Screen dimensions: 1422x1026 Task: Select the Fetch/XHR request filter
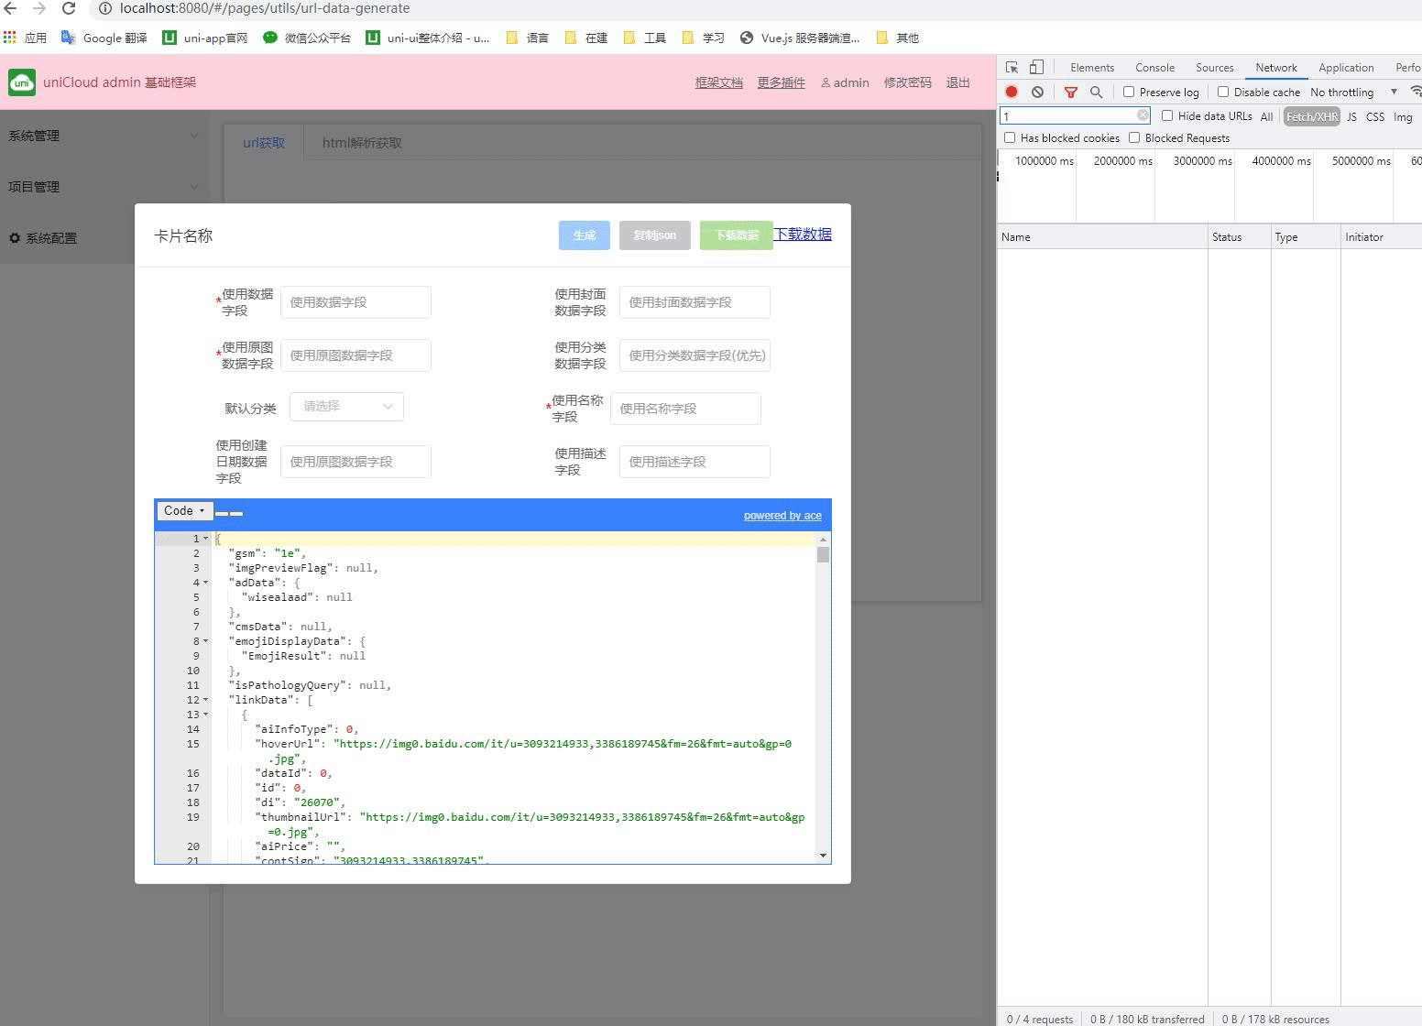[x=1312, y=116]
